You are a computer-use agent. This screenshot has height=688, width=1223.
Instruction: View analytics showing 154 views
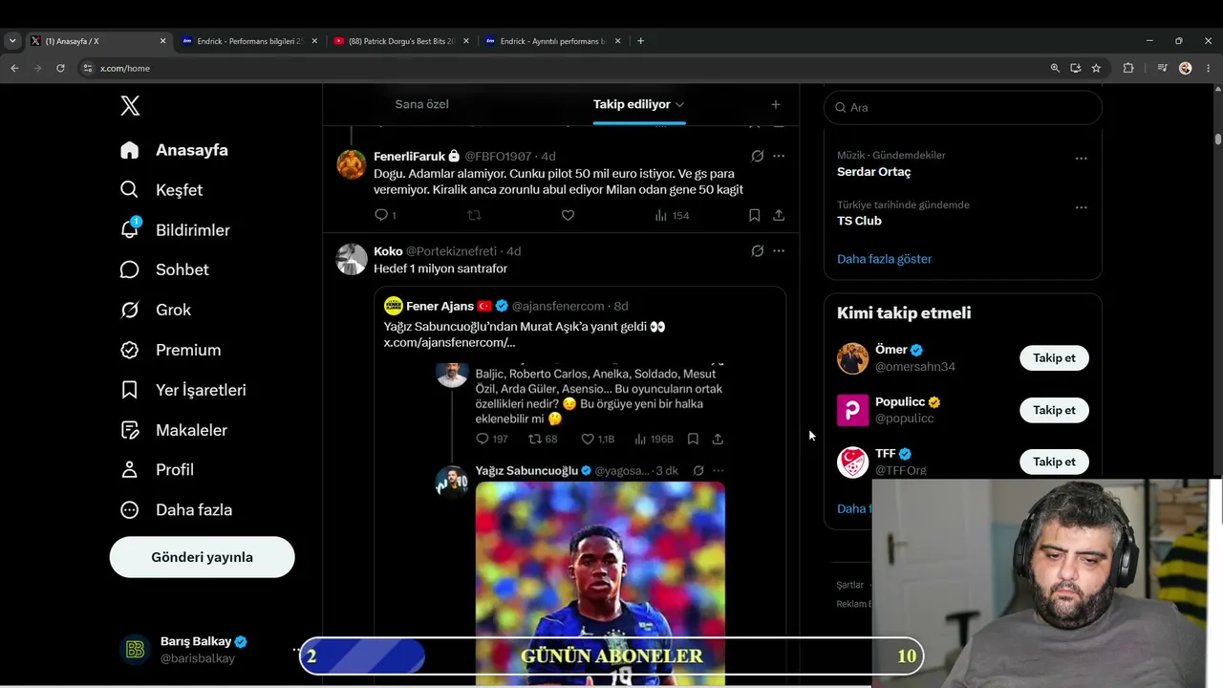pos(672,215)
